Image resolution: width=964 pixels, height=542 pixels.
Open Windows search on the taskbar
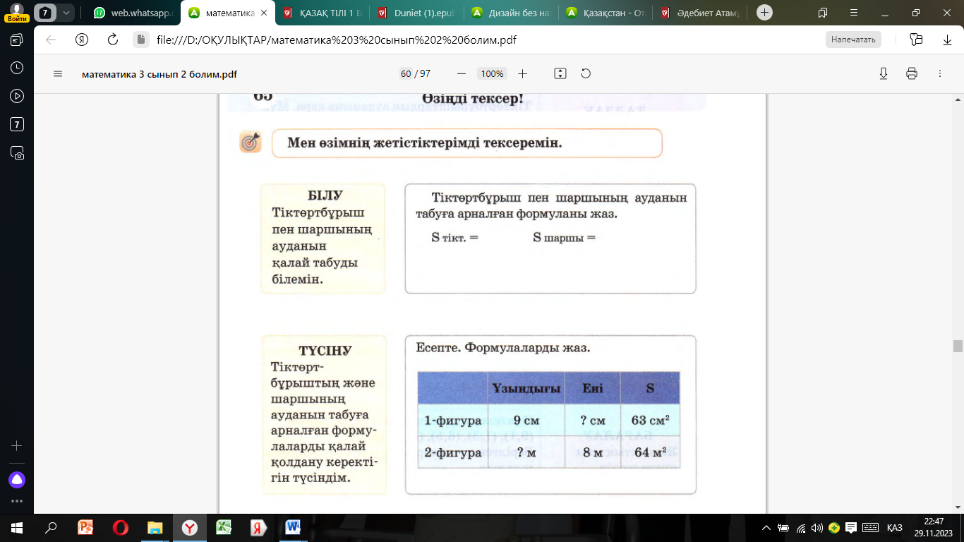coord(51,527)
